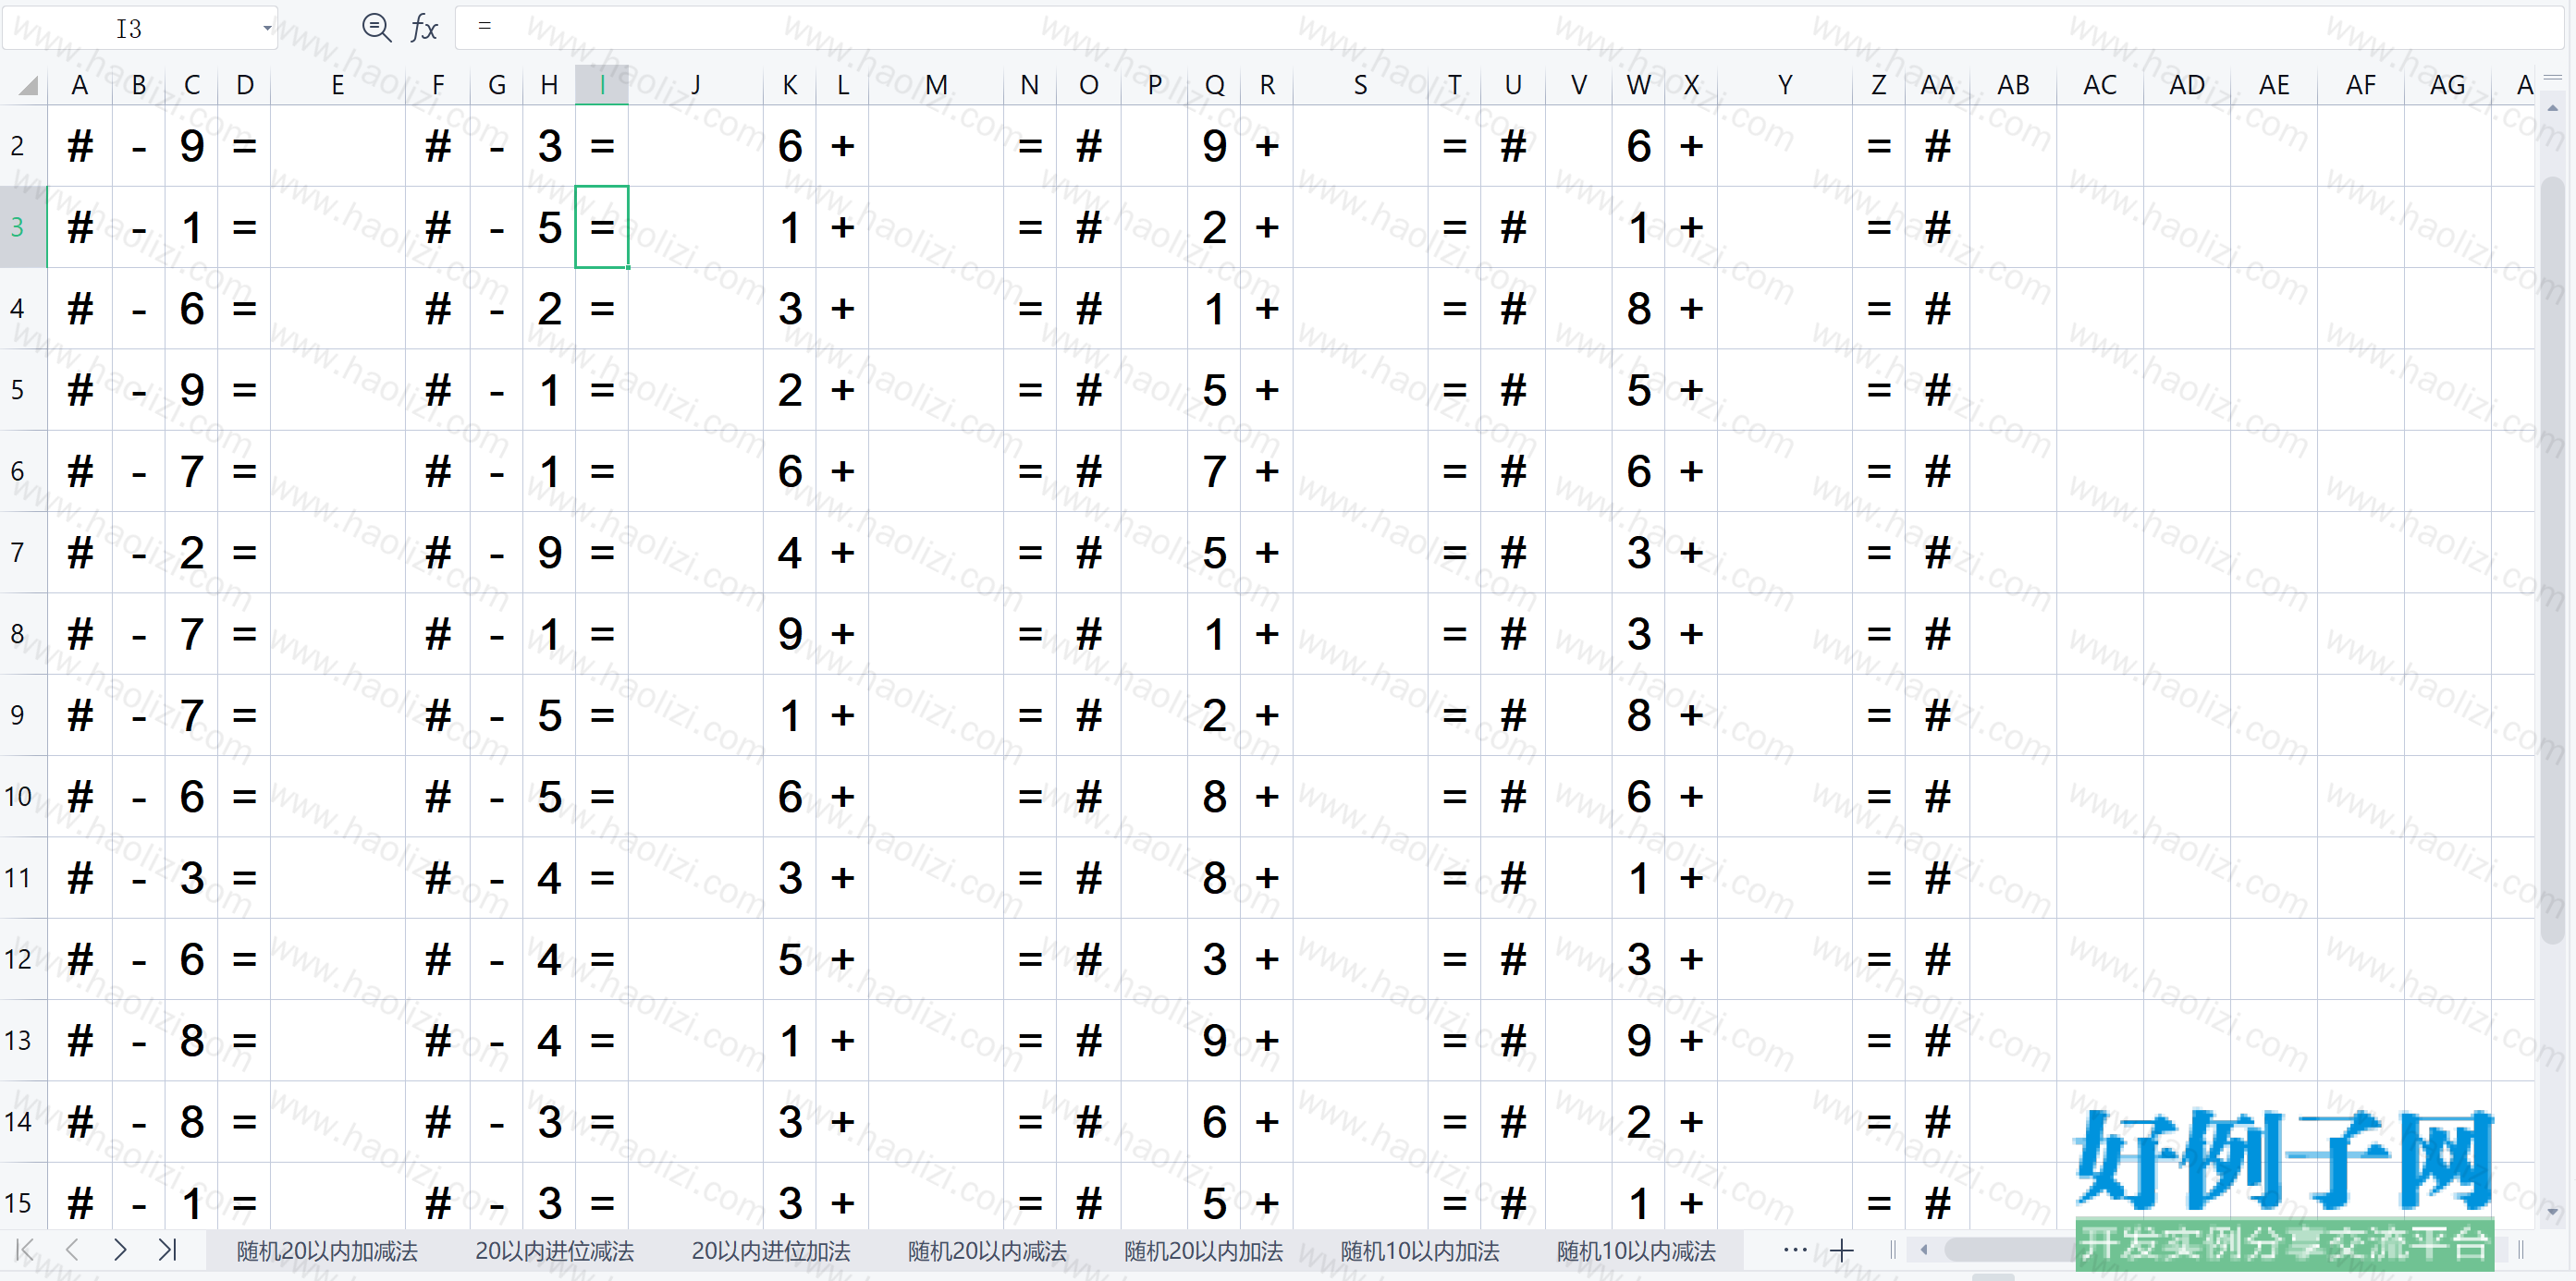Click cell T9 equals sign
Screen dimensions: 2576x1281
(1454, 715)
